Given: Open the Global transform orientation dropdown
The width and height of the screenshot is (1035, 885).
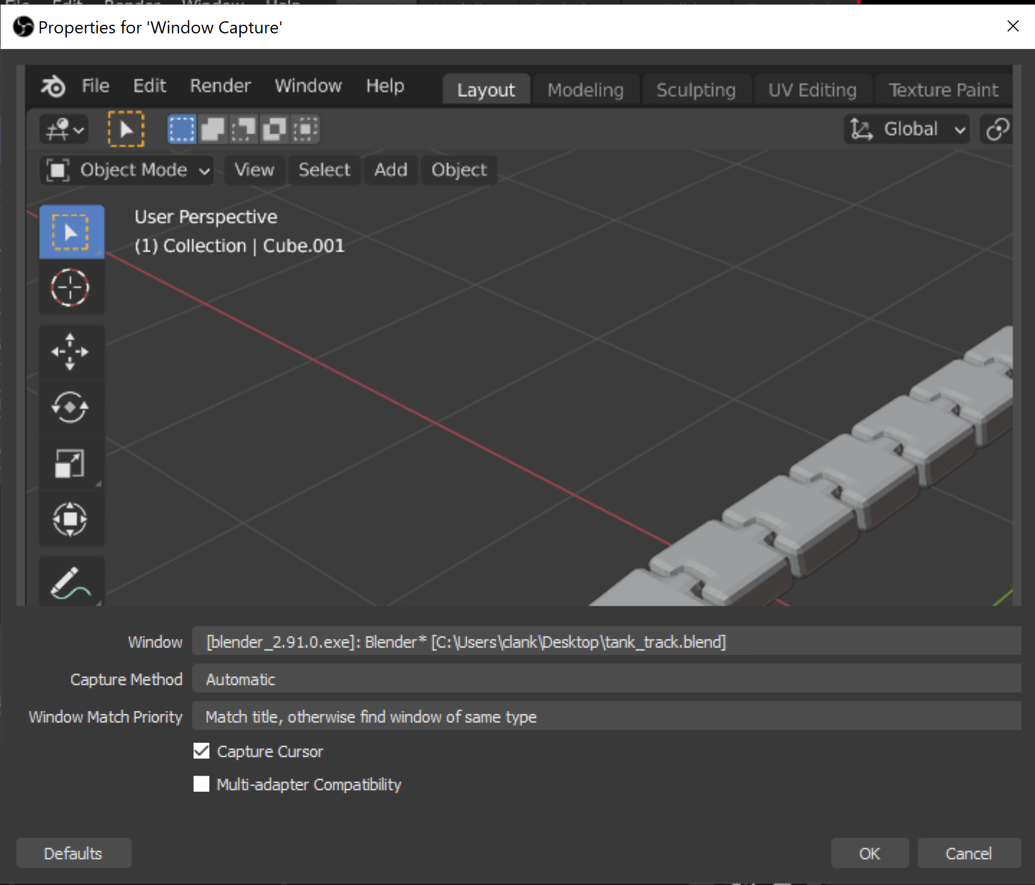Looking at the screenshot, I should (x=907, y=129).
